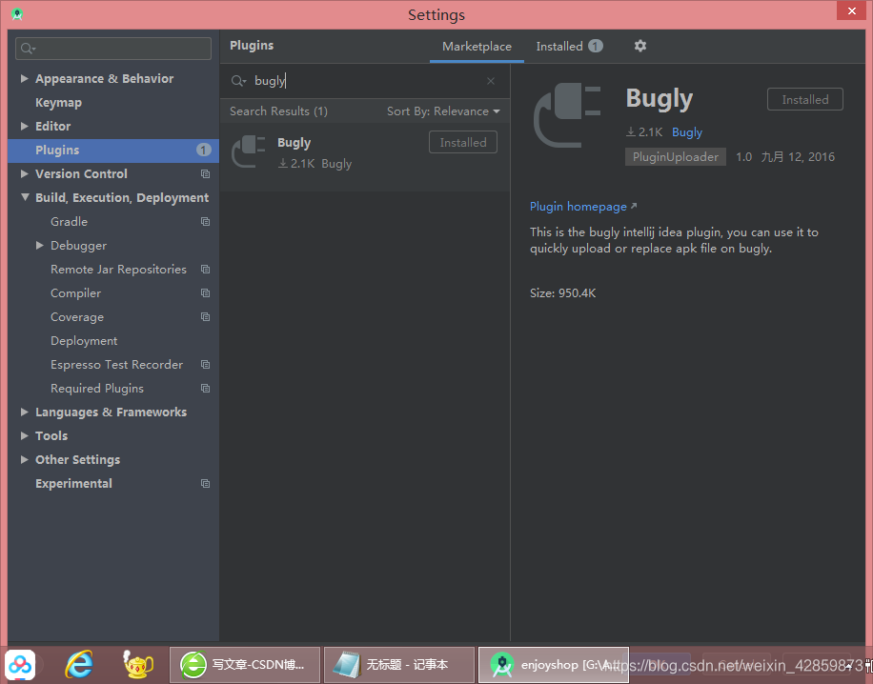The image size is (873, 684).
Task: Open the Bugly vendor link in details
Action: click(687, 132)
